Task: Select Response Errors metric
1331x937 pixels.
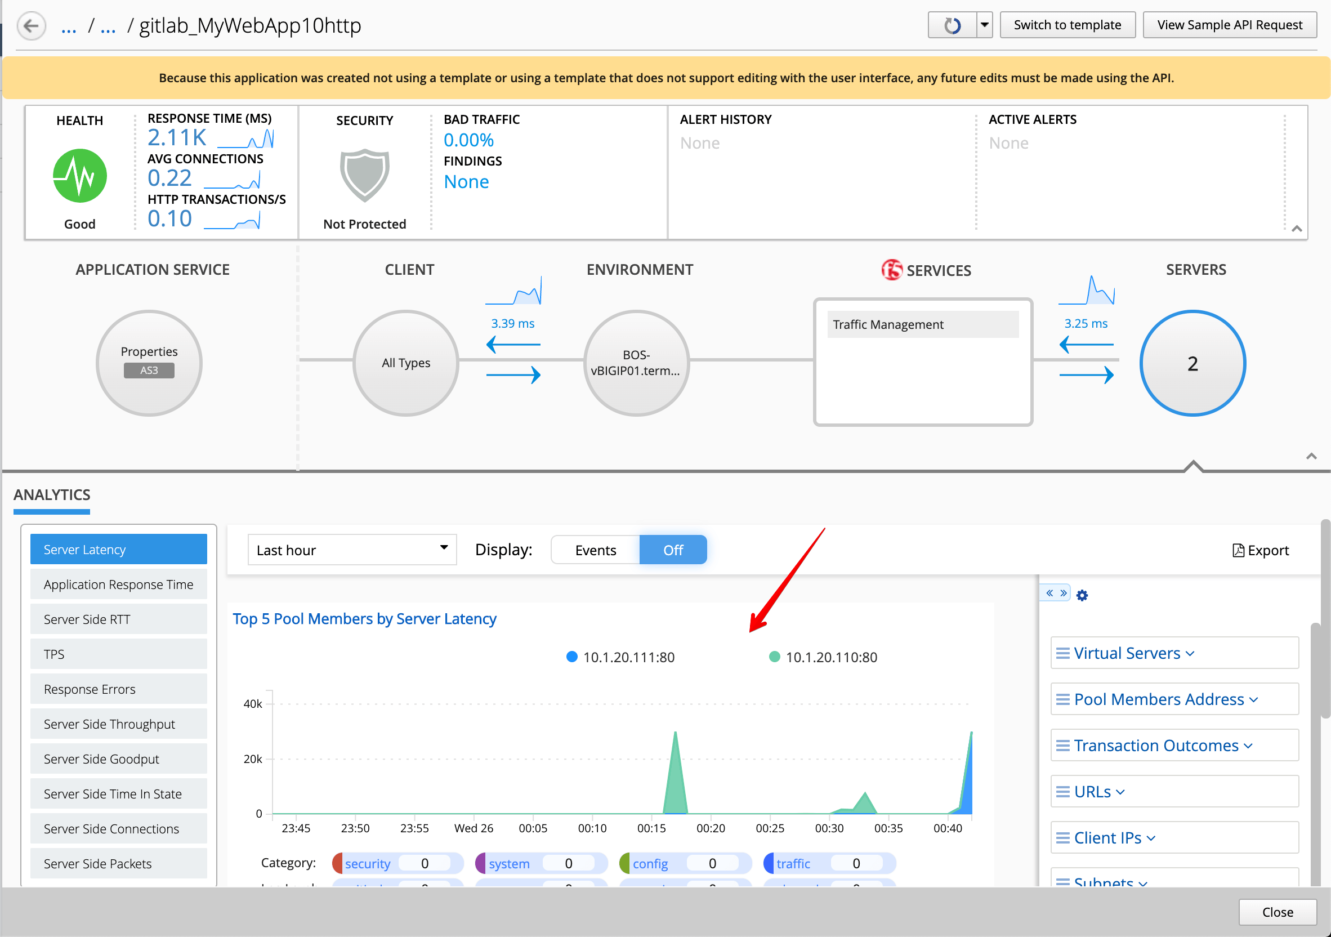Action: tap(119, 689)
